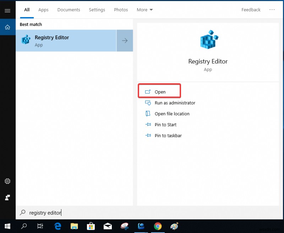Open Settings via the gear in Start sidebar
The image size is (284, 233).
(7, 181)
